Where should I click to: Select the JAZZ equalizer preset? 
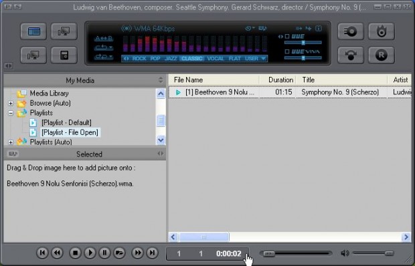tap(171, 58)
